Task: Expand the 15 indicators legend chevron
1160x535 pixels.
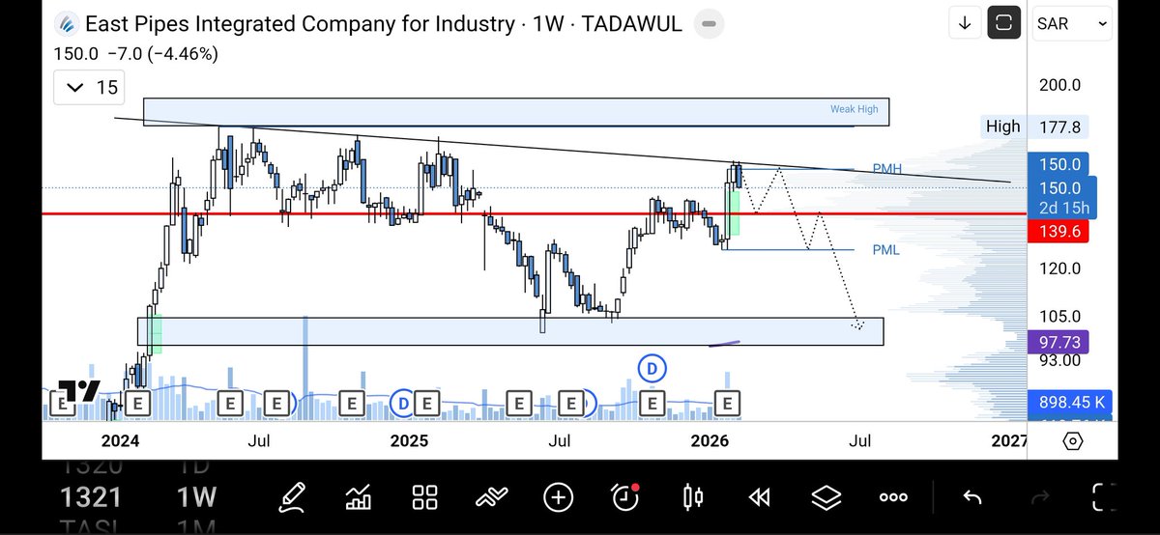Action: 87,88
